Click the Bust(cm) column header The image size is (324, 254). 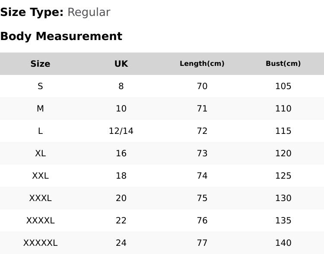[283, 64]
